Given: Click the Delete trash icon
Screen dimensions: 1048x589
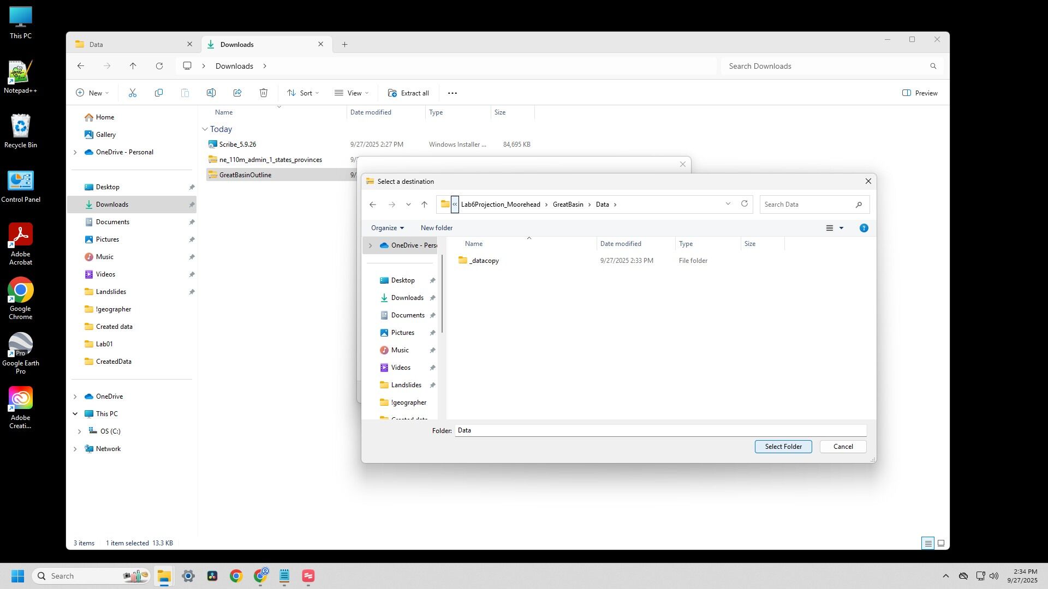Looking at the screenshot, I should (x=264, y=93).
